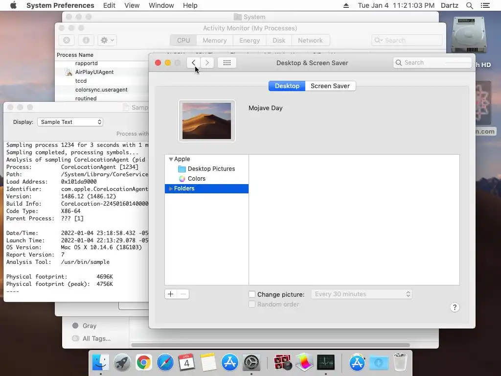
Task: Switch to the Screen Saver tab
Action: click(330, 86)
